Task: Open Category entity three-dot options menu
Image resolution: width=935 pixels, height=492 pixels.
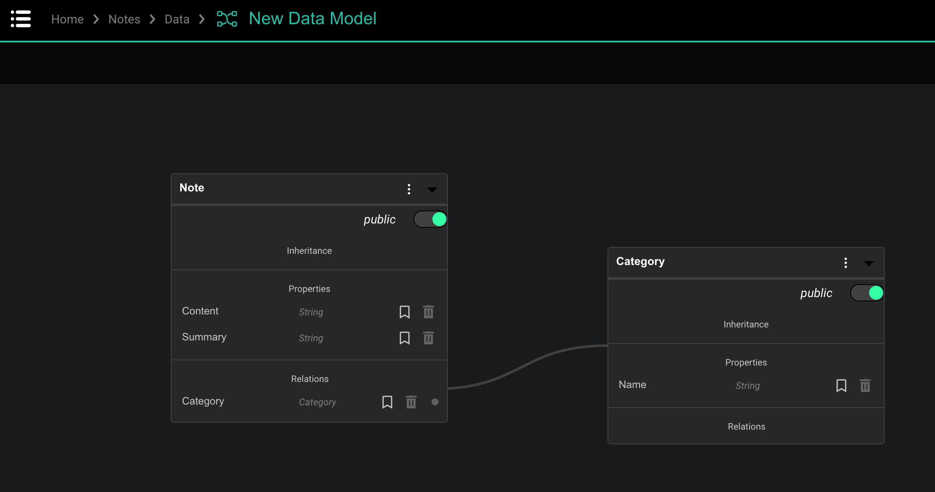Action: pyautogui.click(x=845, y=262)
